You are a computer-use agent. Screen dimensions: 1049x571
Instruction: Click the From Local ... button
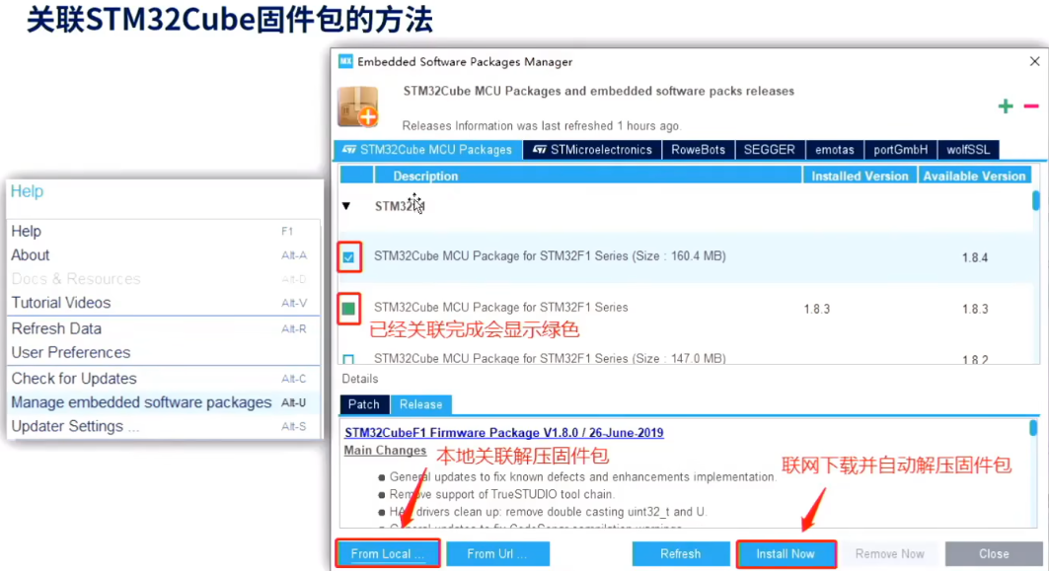(388, 553)
